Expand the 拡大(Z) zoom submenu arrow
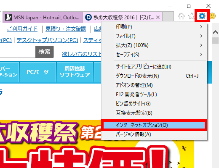The image size is (219, 168). click(x=201, y=45)
